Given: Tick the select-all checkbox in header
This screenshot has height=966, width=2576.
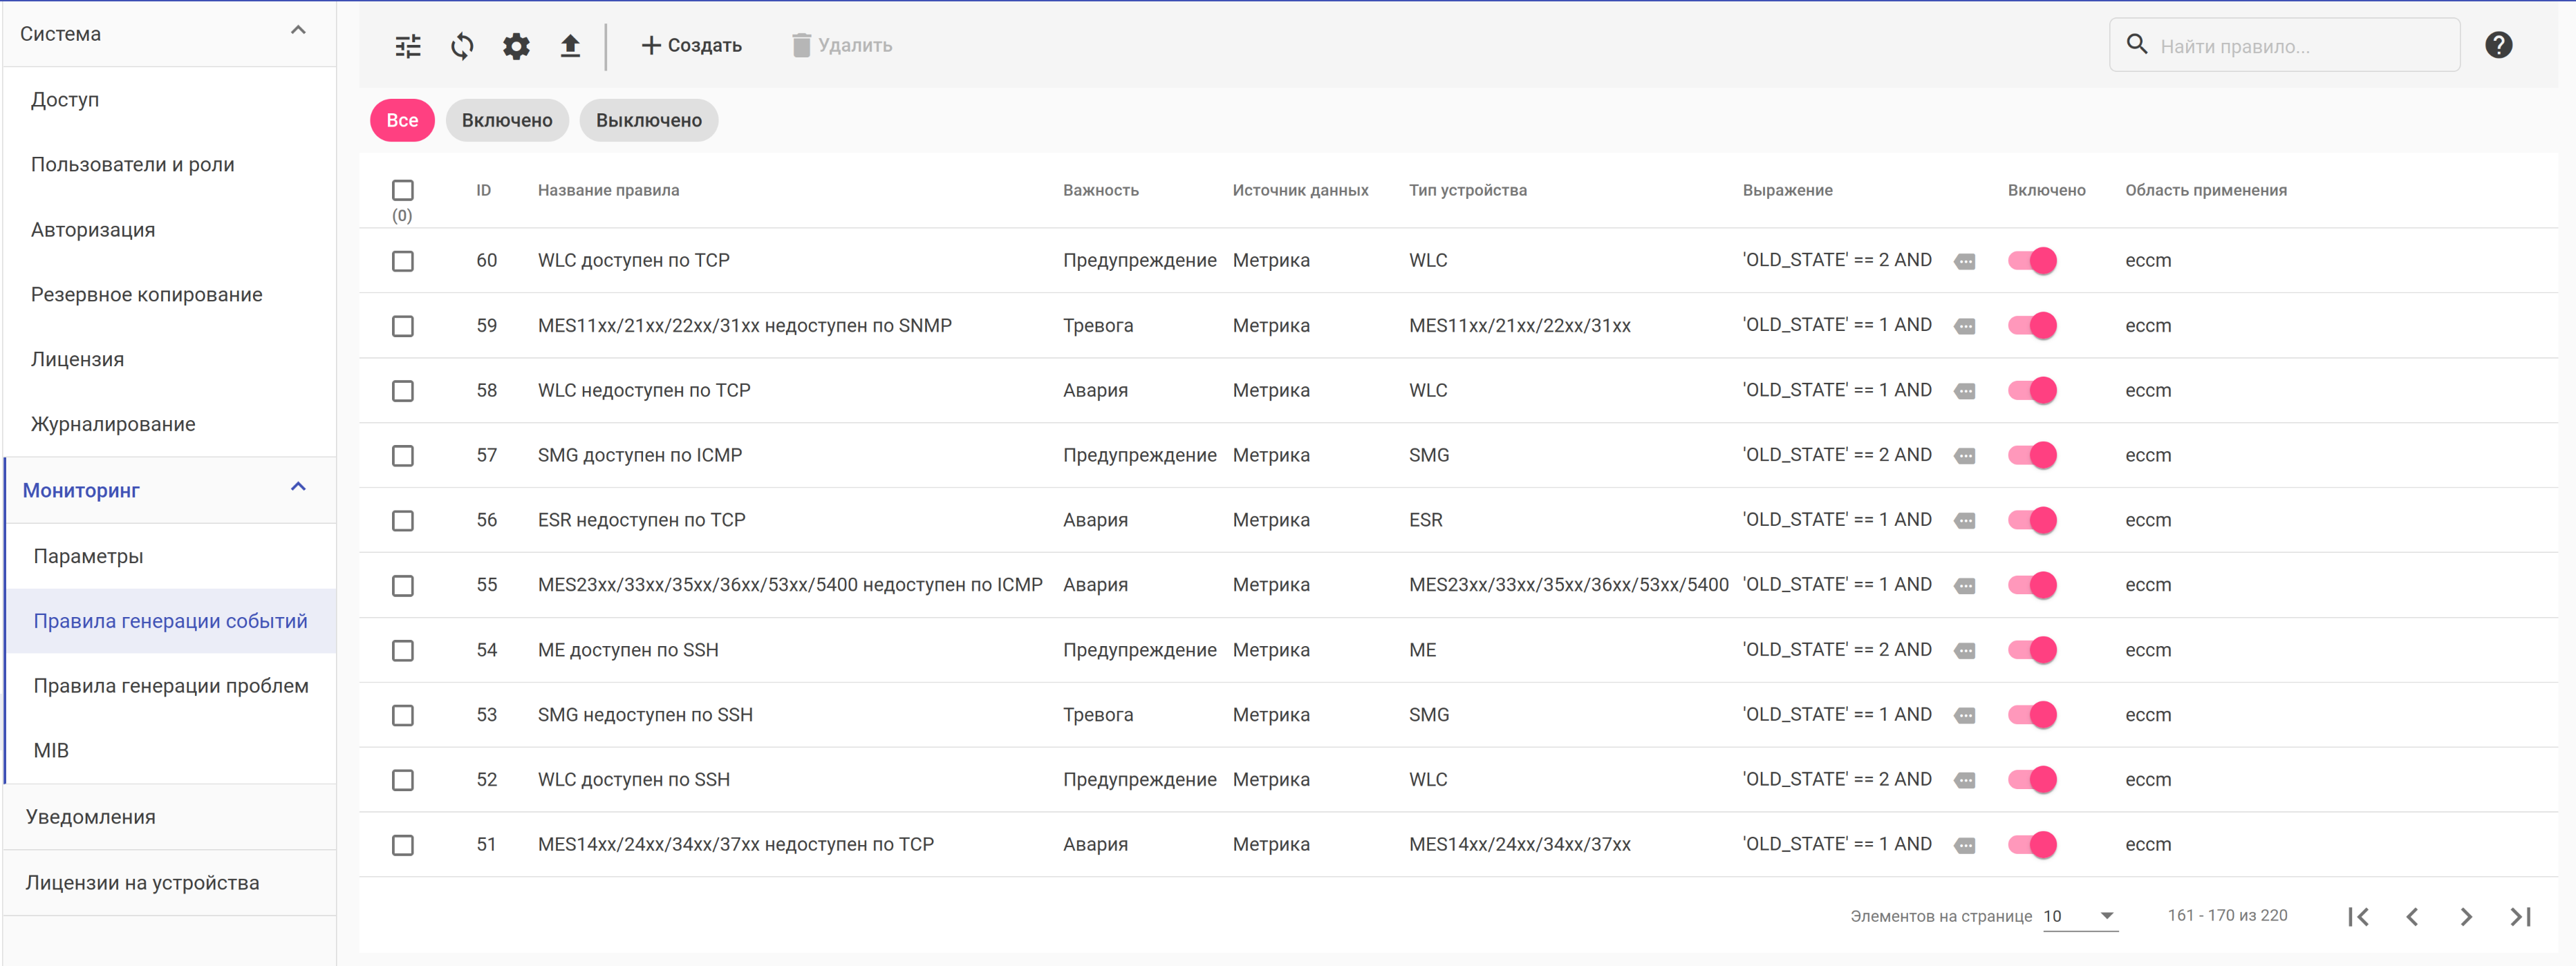Looking at the screenshot, I should click(403, 190).
